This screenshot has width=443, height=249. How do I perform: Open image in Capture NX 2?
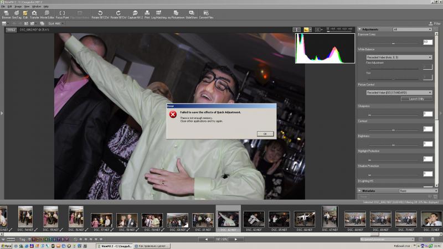pyautogui.click(x=135, y=15)
